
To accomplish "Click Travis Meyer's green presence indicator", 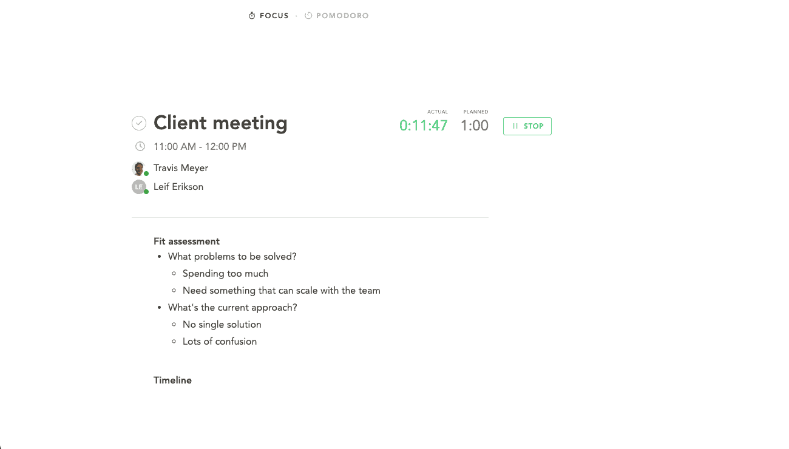I will (145, 173).
